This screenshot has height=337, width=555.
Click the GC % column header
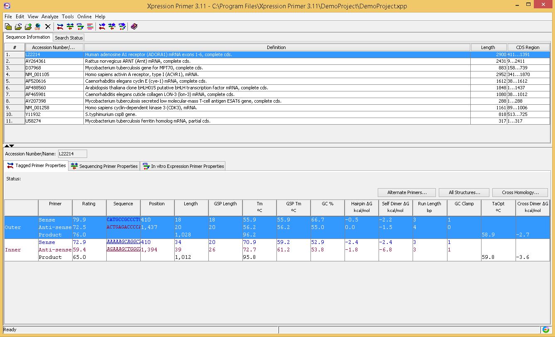point(328,207)
